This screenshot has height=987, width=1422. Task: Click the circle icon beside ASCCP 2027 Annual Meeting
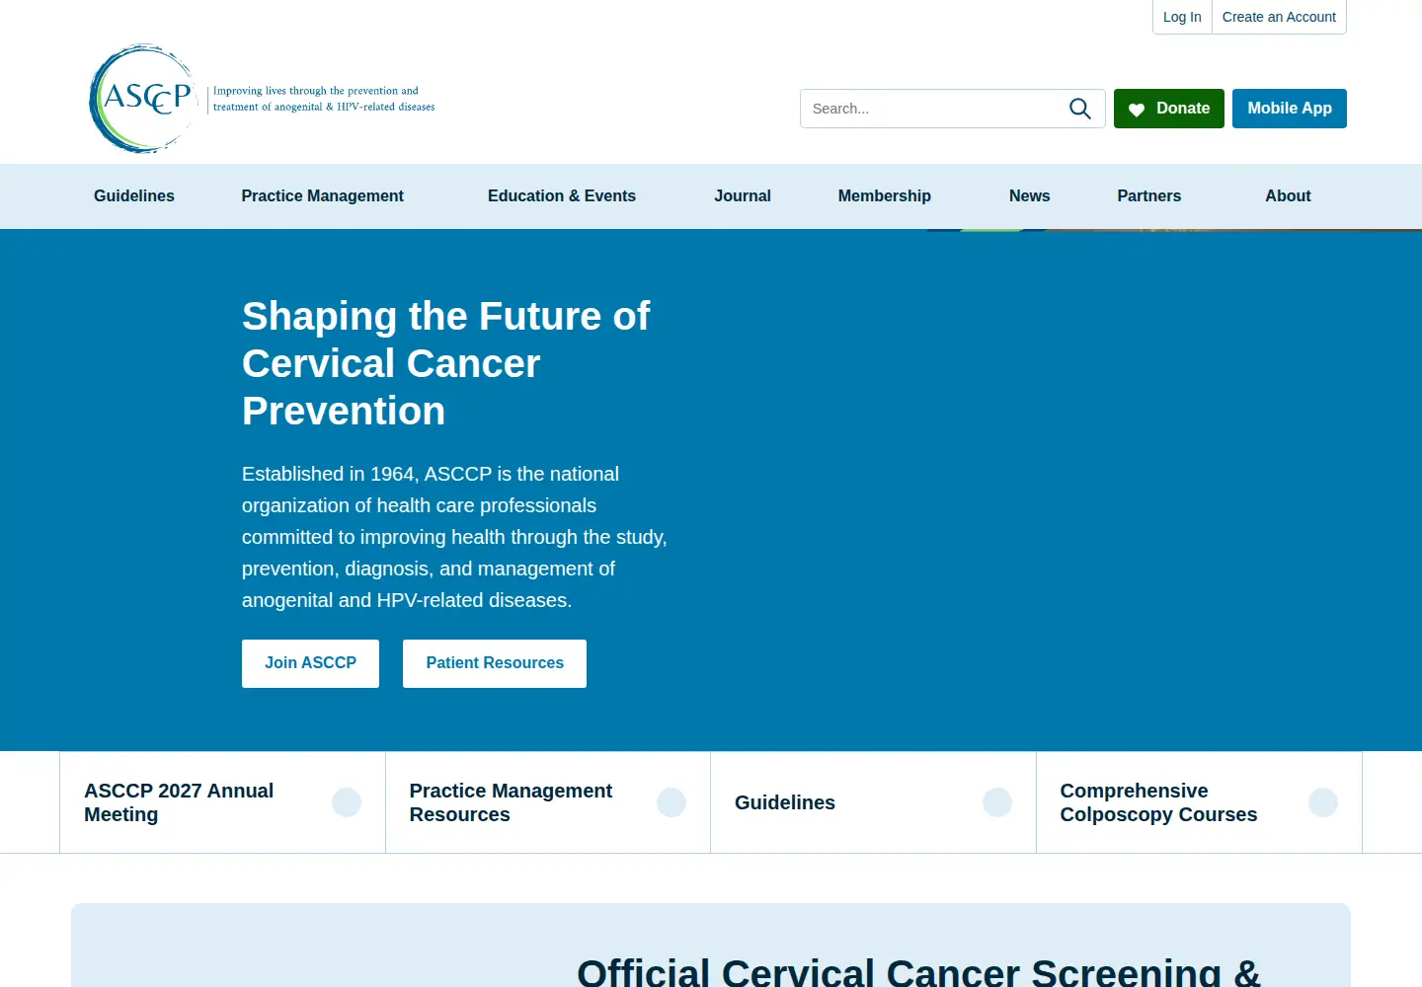click(347, 802)
